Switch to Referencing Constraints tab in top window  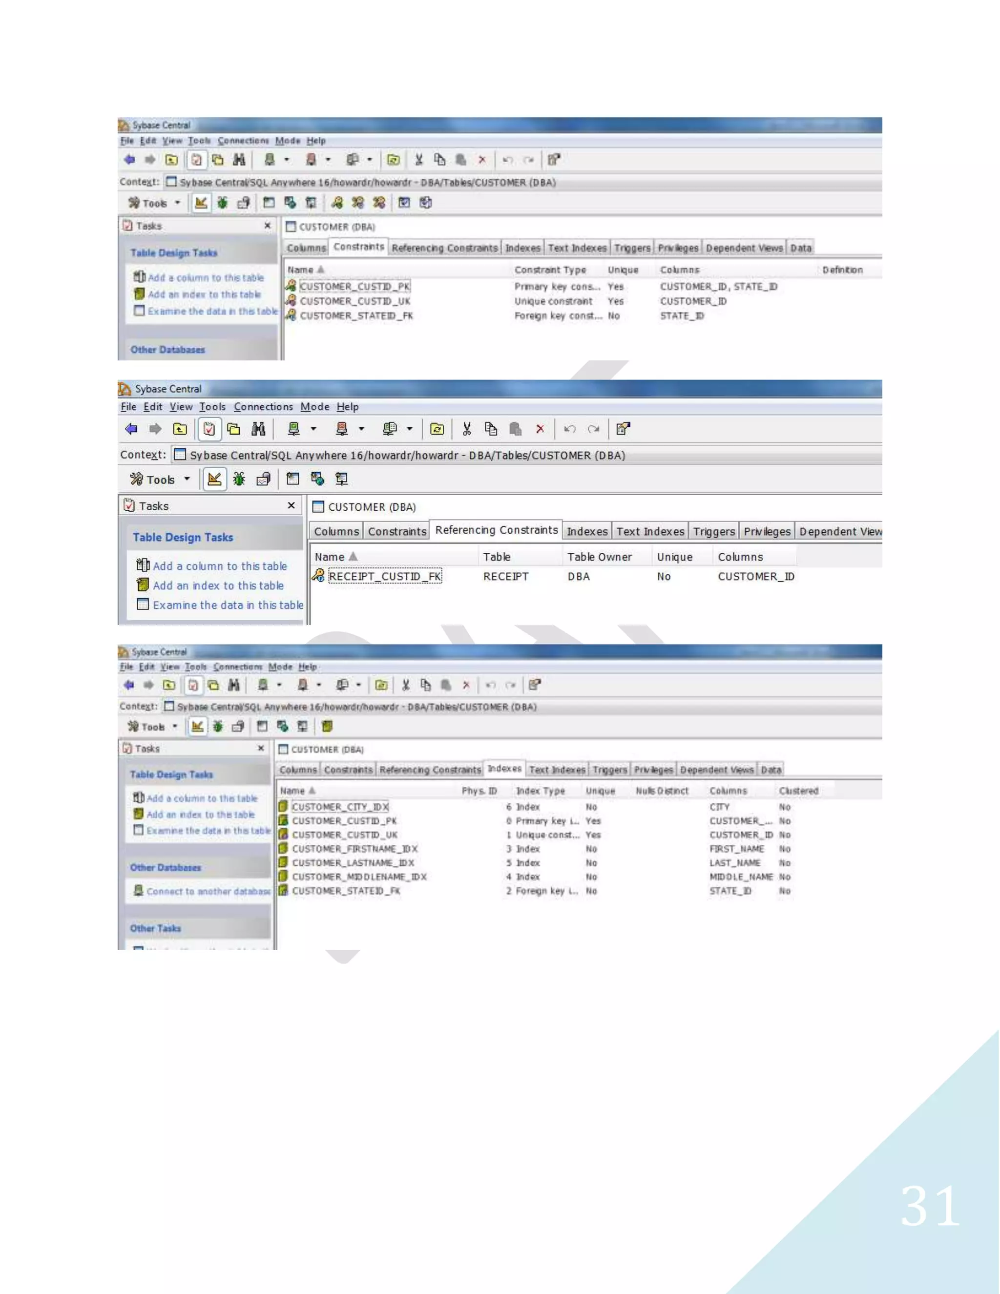(x=444, y=248)
